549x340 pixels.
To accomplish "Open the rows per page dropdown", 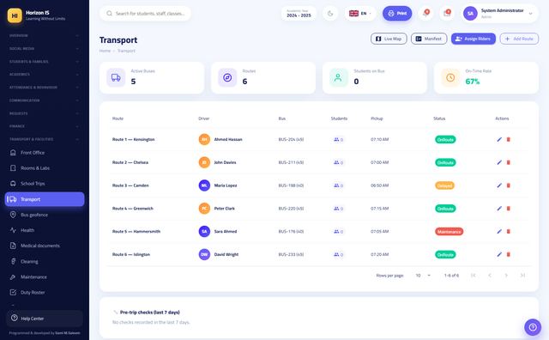I will 423,276.
